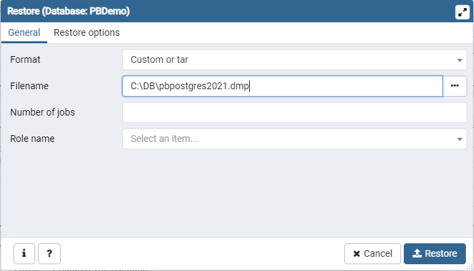The height and width of the screenshot is (271, 474).
Task: Click the "Role name" label
Action: coord(32,139)
